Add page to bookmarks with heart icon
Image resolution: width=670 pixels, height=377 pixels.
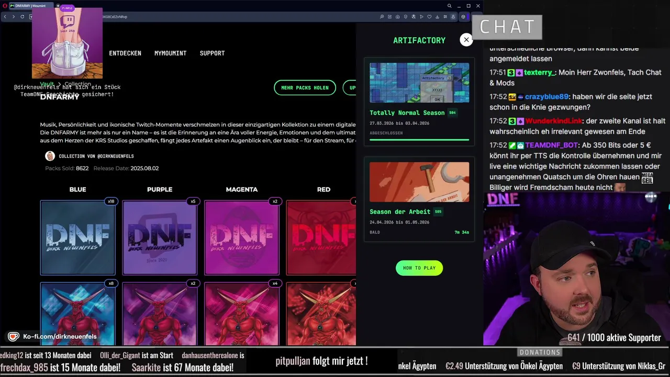(429, 17)
